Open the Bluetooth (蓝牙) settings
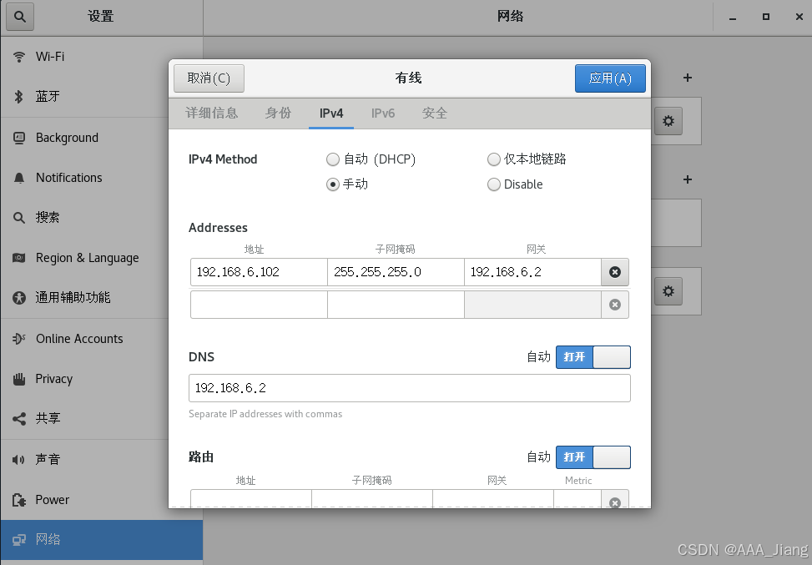 (x=102, y=96)
